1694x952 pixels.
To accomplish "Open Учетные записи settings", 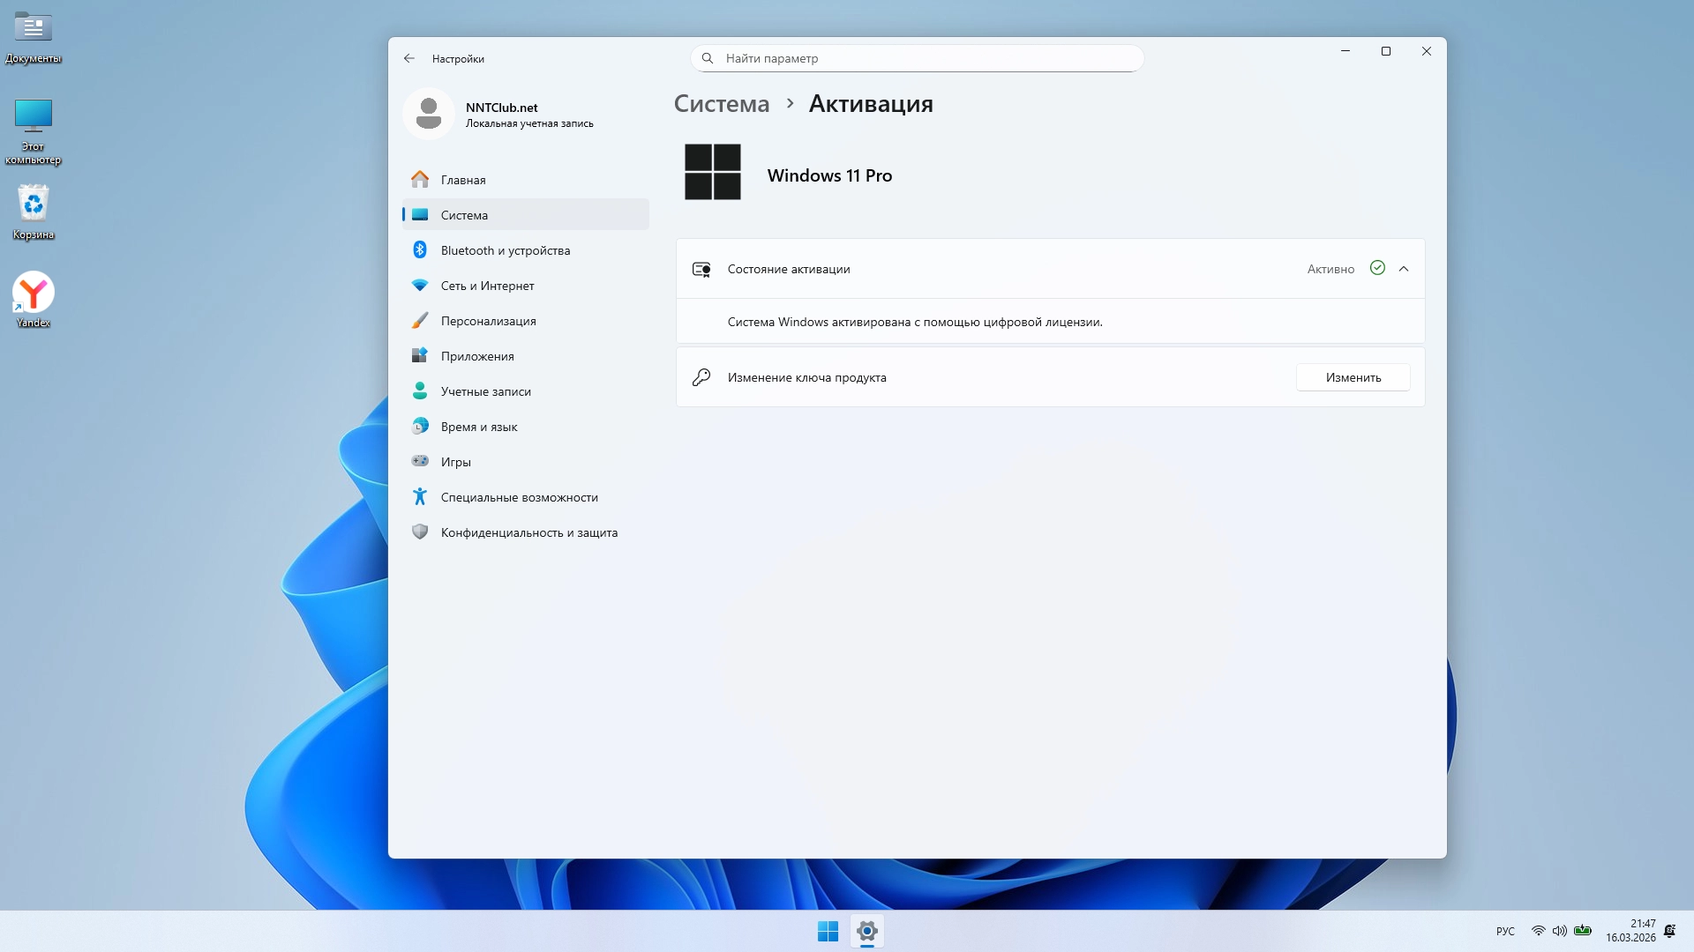I will tap(485, 391).
